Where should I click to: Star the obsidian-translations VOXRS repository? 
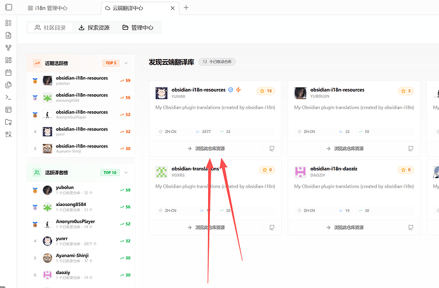point(267,170)
